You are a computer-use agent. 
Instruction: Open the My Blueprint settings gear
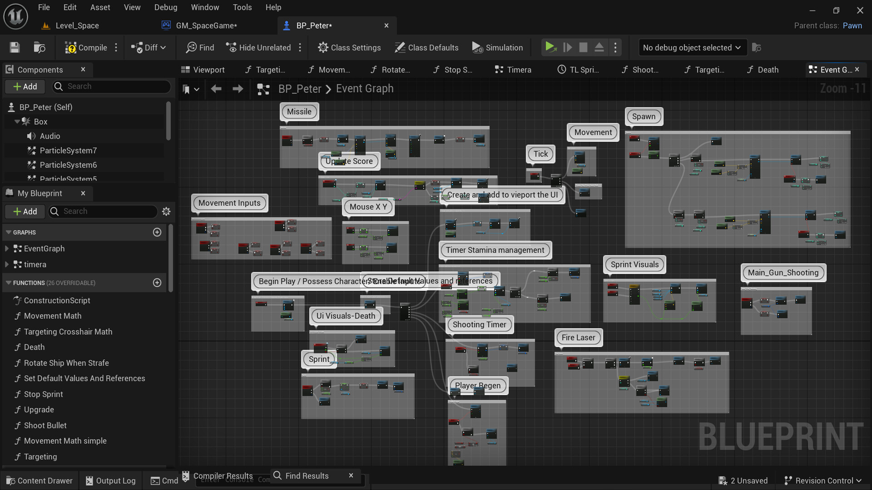[x=166, y=211]
